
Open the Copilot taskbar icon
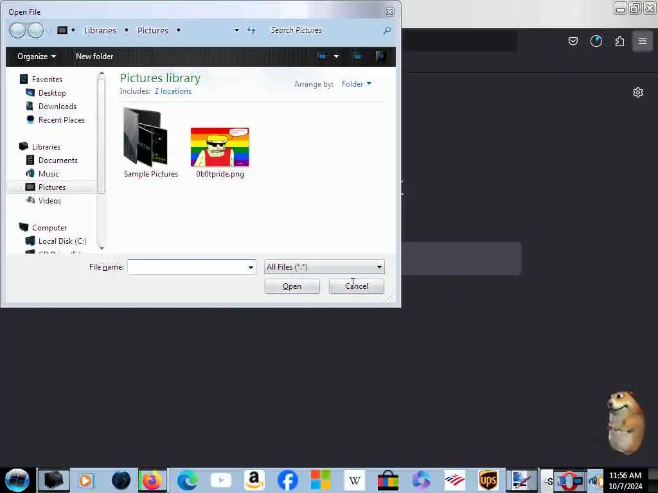pyautogui.click(x=422, y=480)
